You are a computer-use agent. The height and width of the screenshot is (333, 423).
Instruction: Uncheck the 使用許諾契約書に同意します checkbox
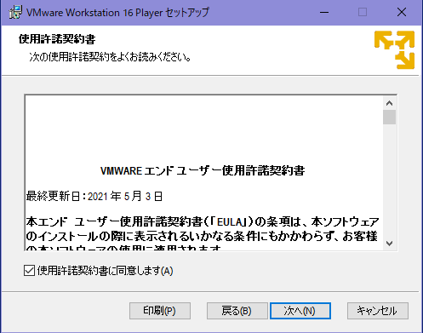click(x=29, y=271)
